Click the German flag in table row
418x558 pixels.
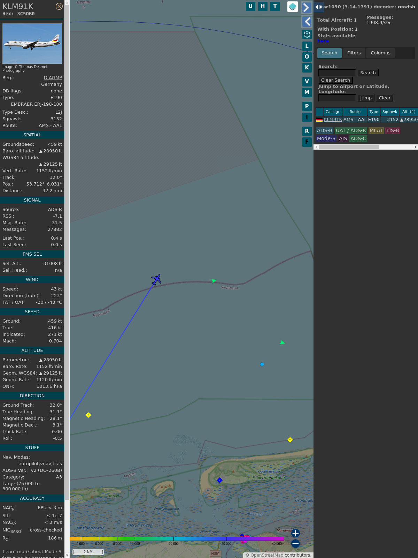pos(319,120)
